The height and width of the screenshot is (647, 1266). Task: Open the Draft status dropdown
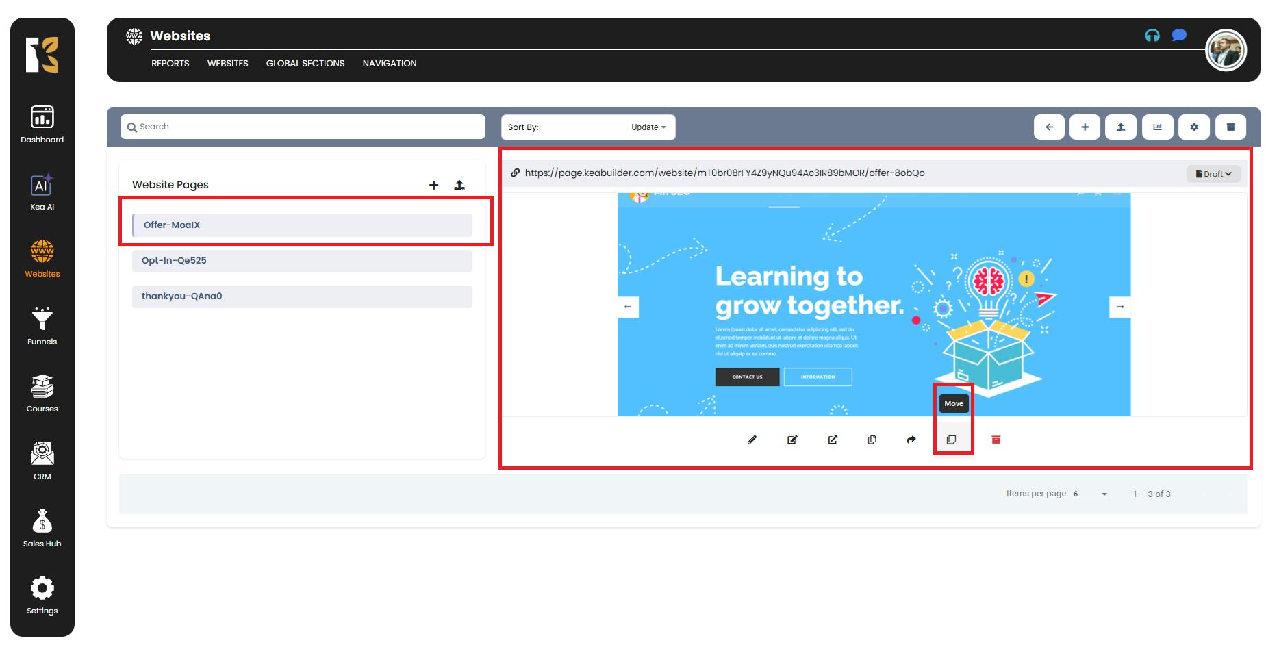pyautogui.click(x=1213, y=174)
